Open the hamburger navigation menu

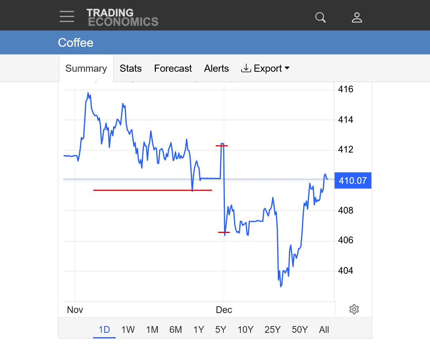click(x=67, y=17)
